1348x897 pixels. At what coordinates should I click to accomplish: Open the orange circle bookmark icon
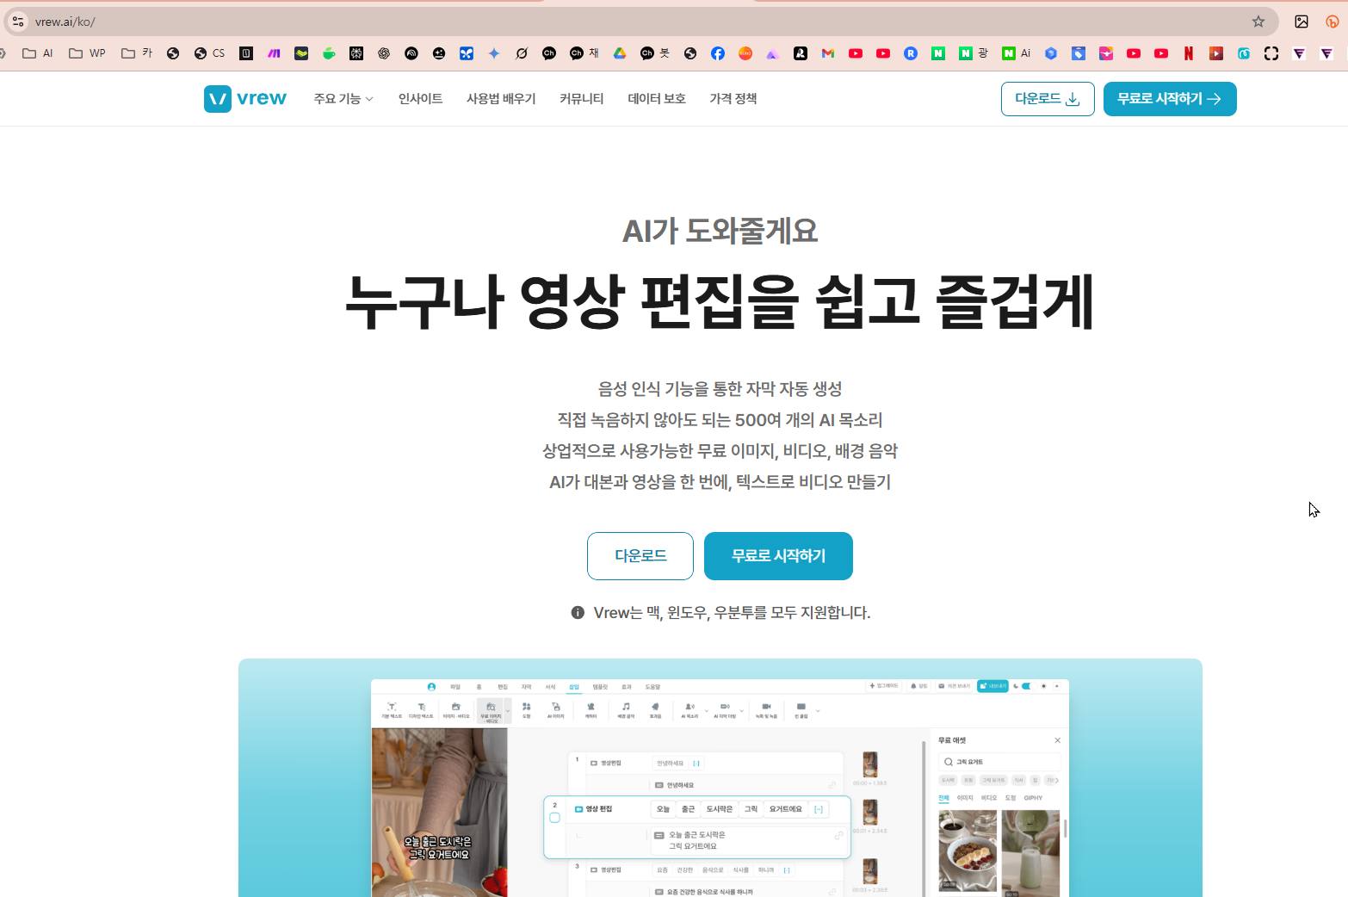(745, 53)
